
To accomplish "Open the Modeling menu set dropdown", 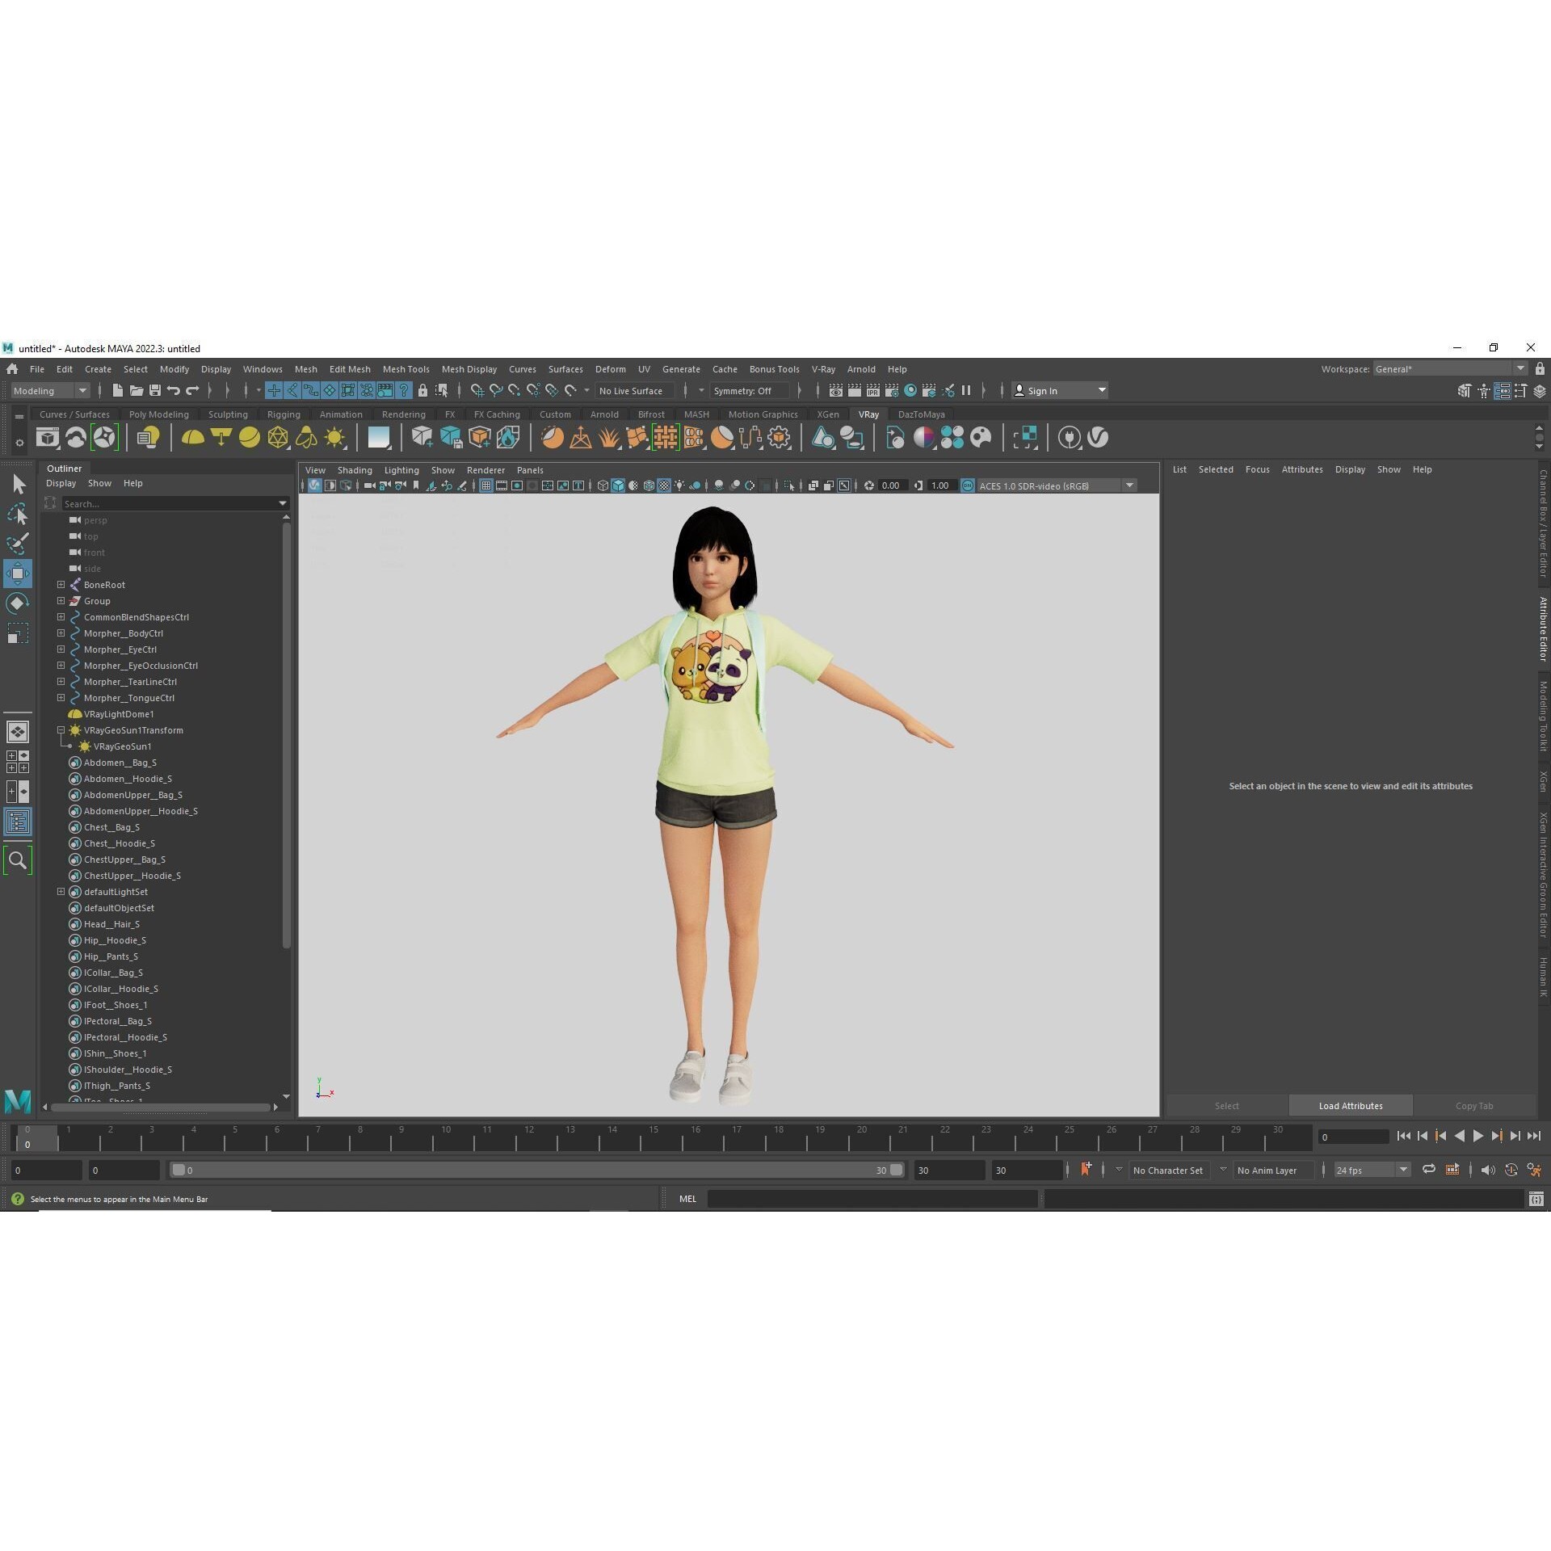I will coord(50,391).
